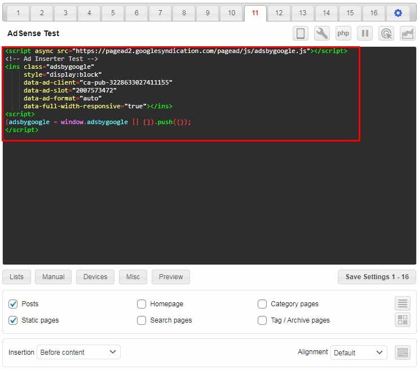Switch to block tab 3
Viewport: 419px width, 370px height.
[x=65, y=13]
